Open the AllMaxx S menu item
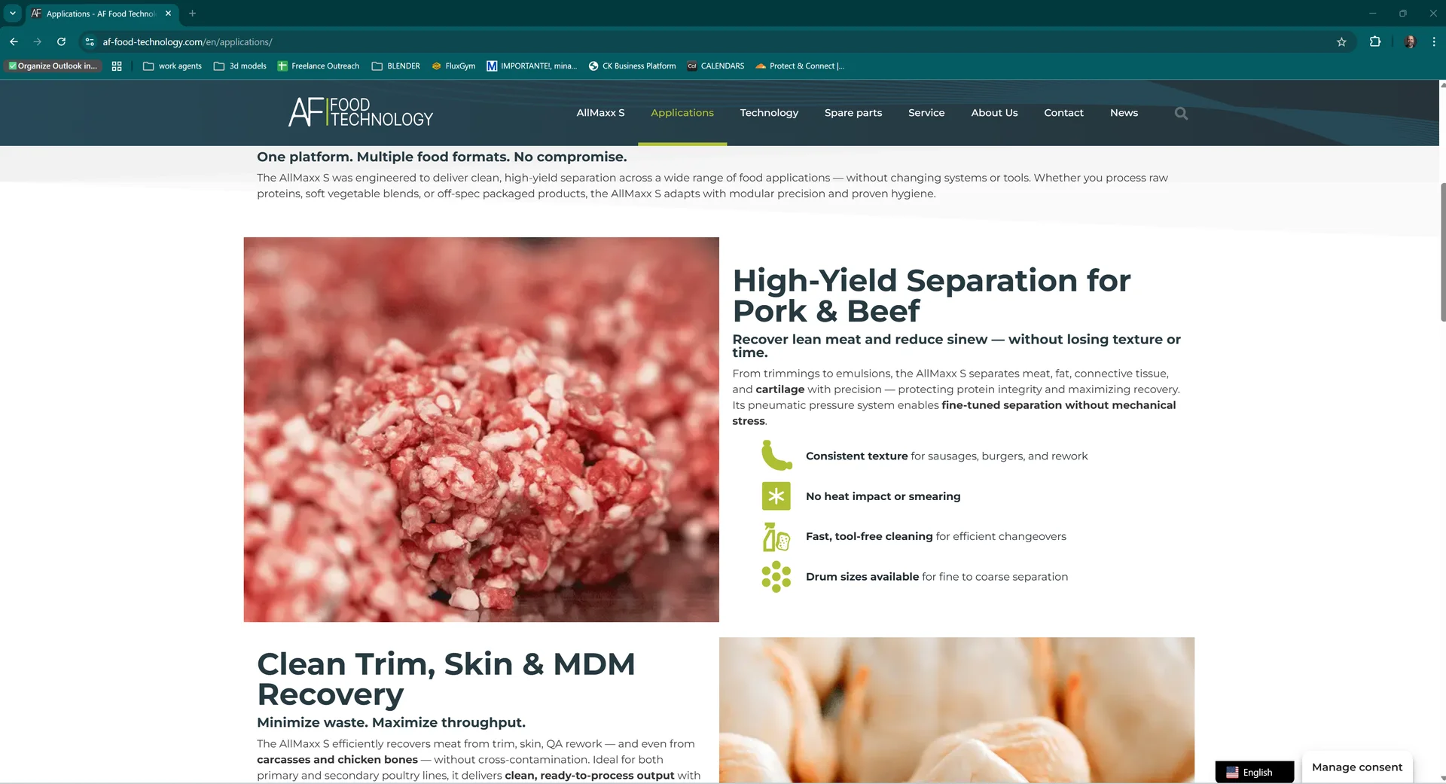Viewport: 1446px width, 784px height. click(600, 113)
